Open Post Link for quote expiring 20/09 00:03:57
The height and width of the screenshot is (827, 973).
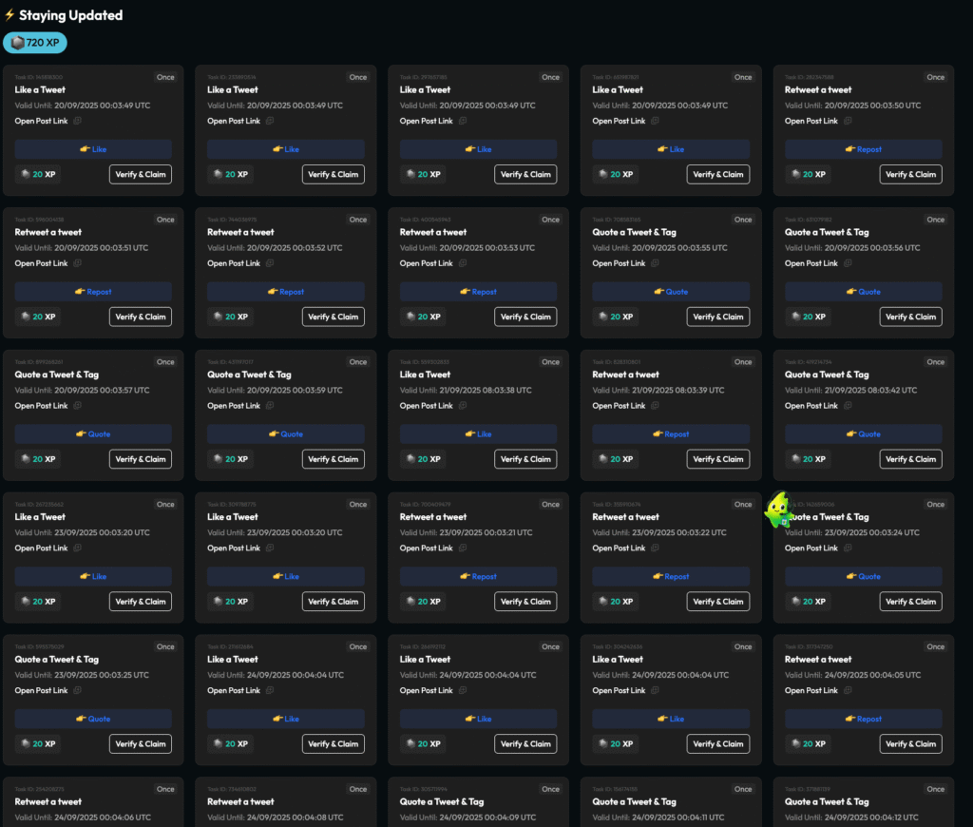41,406
